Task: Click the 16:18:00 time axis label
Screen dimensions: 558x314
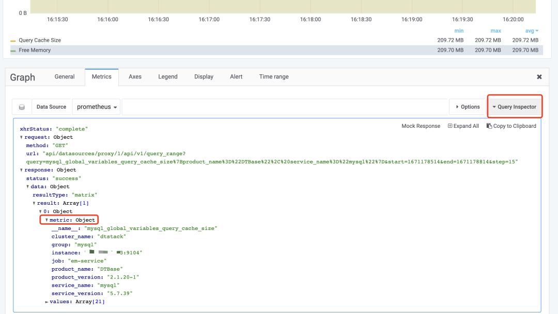Action: click(311, 20)
